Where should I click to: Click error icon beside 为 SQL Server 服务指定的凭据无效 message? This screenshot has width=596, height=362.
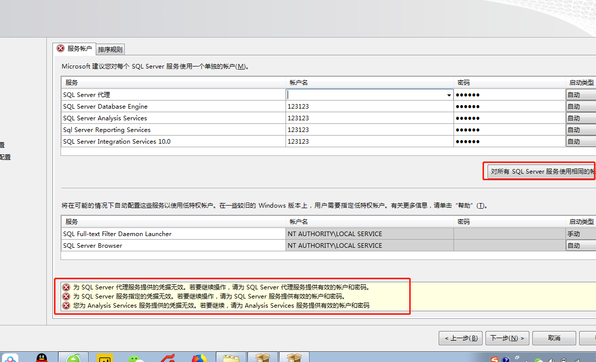click(x=66, y=297)
